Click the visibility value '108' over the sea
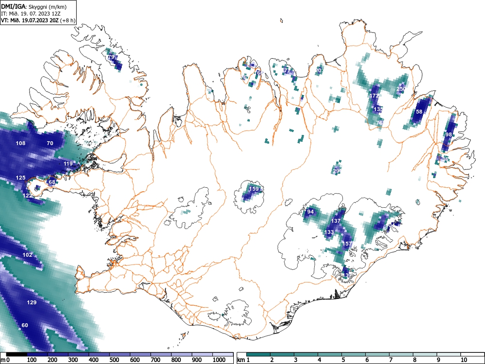Screen dimensions: 485x364 click(x=21, y=143)
